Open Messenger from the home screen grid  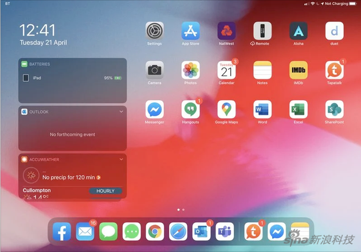[155, 109]
